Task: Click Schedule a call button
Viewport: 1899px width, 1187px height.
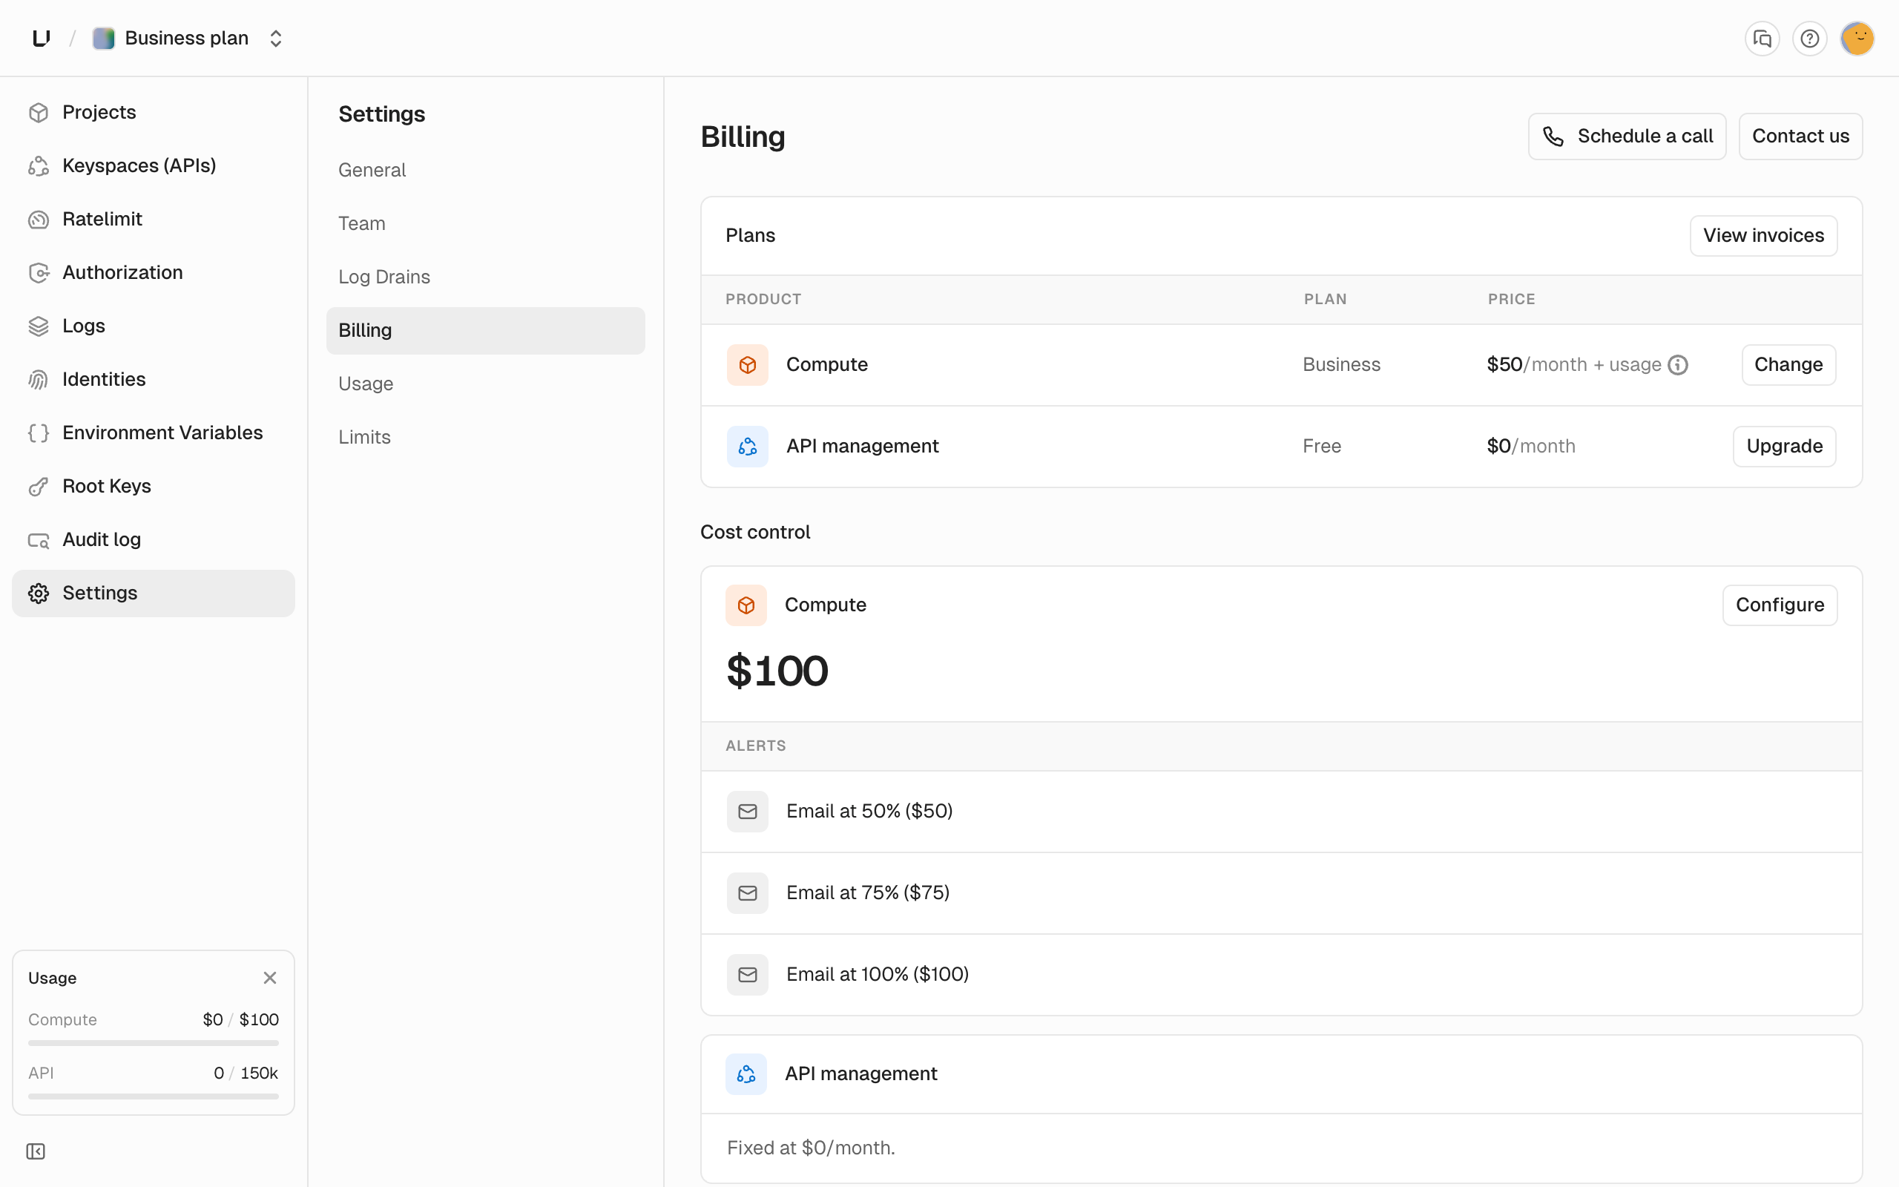Action: click(x=1627, y=137)
